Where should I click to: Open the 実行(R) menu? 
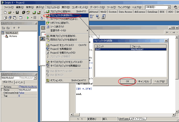[66, 7]
